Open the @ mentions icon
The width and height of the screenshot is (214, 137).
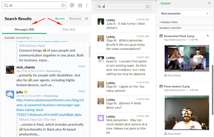72,5
